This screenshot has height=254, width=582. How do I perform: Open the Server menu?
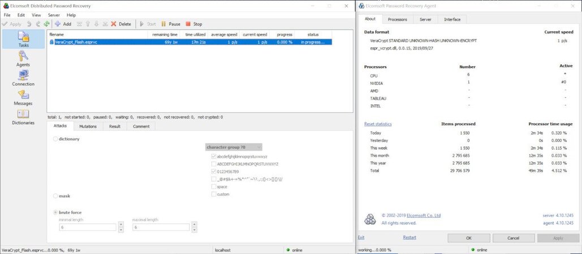tap(54, 15)
